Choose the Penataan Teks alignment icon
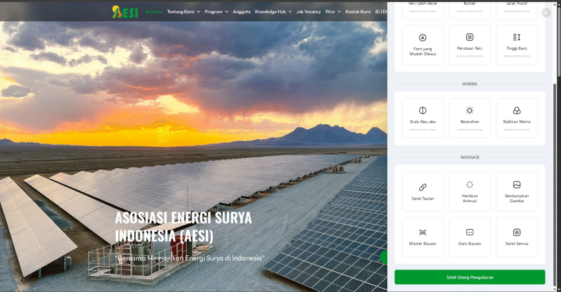 pos(470,37)
